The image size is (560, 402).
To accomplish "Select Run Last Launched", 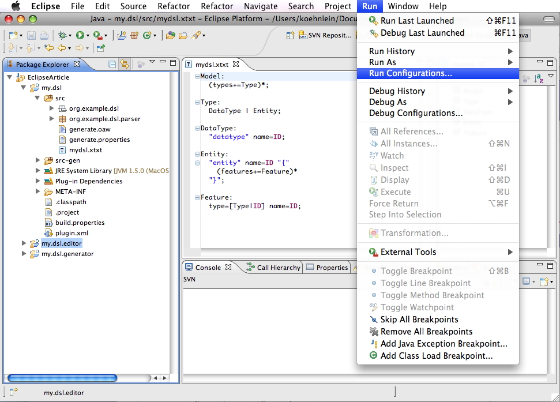I will pos(438,21).
